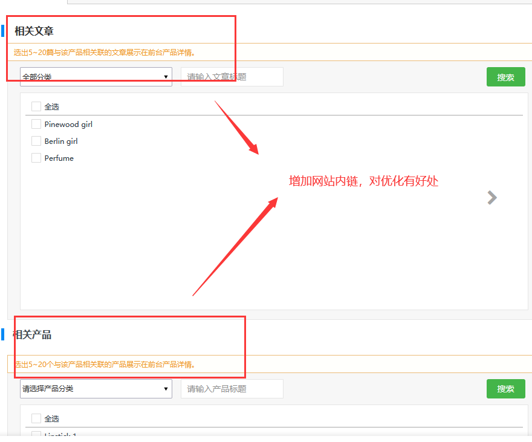Open the 请选择产品分类 dropdown
This screenshot has width=532, height=442.
point(96,389)
